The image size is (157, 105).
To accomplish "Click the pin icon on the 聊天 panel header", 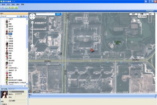I will pos(156,95).
